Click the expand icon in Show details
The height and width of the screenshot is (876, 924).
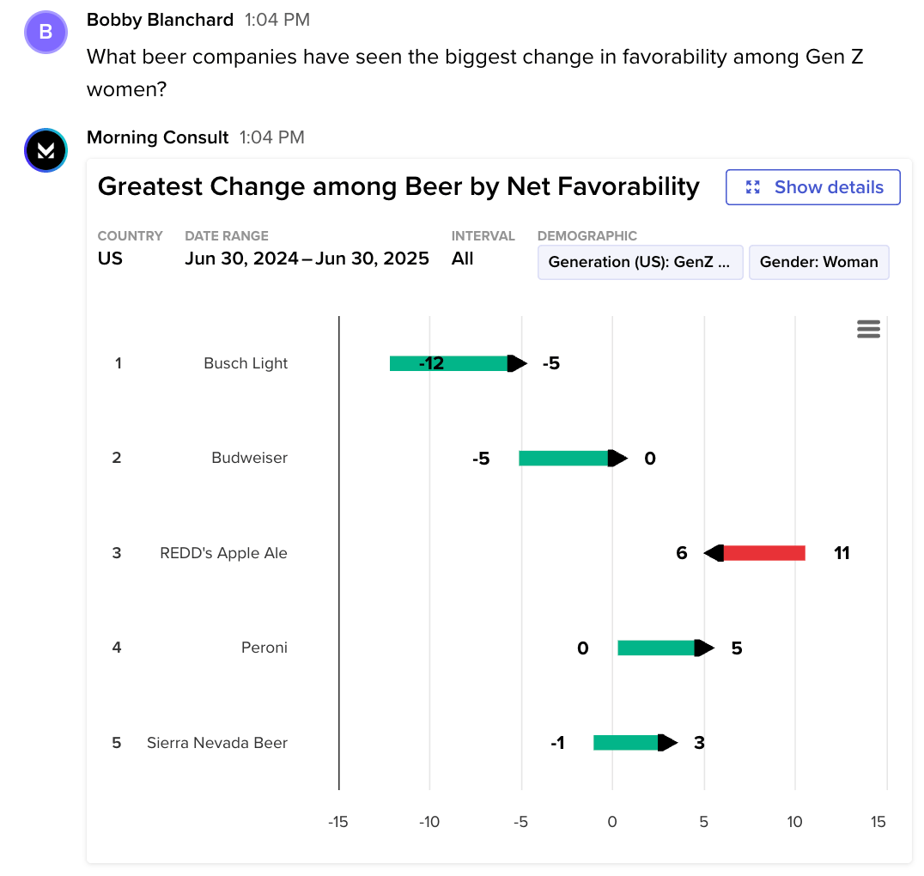point(753,187)
